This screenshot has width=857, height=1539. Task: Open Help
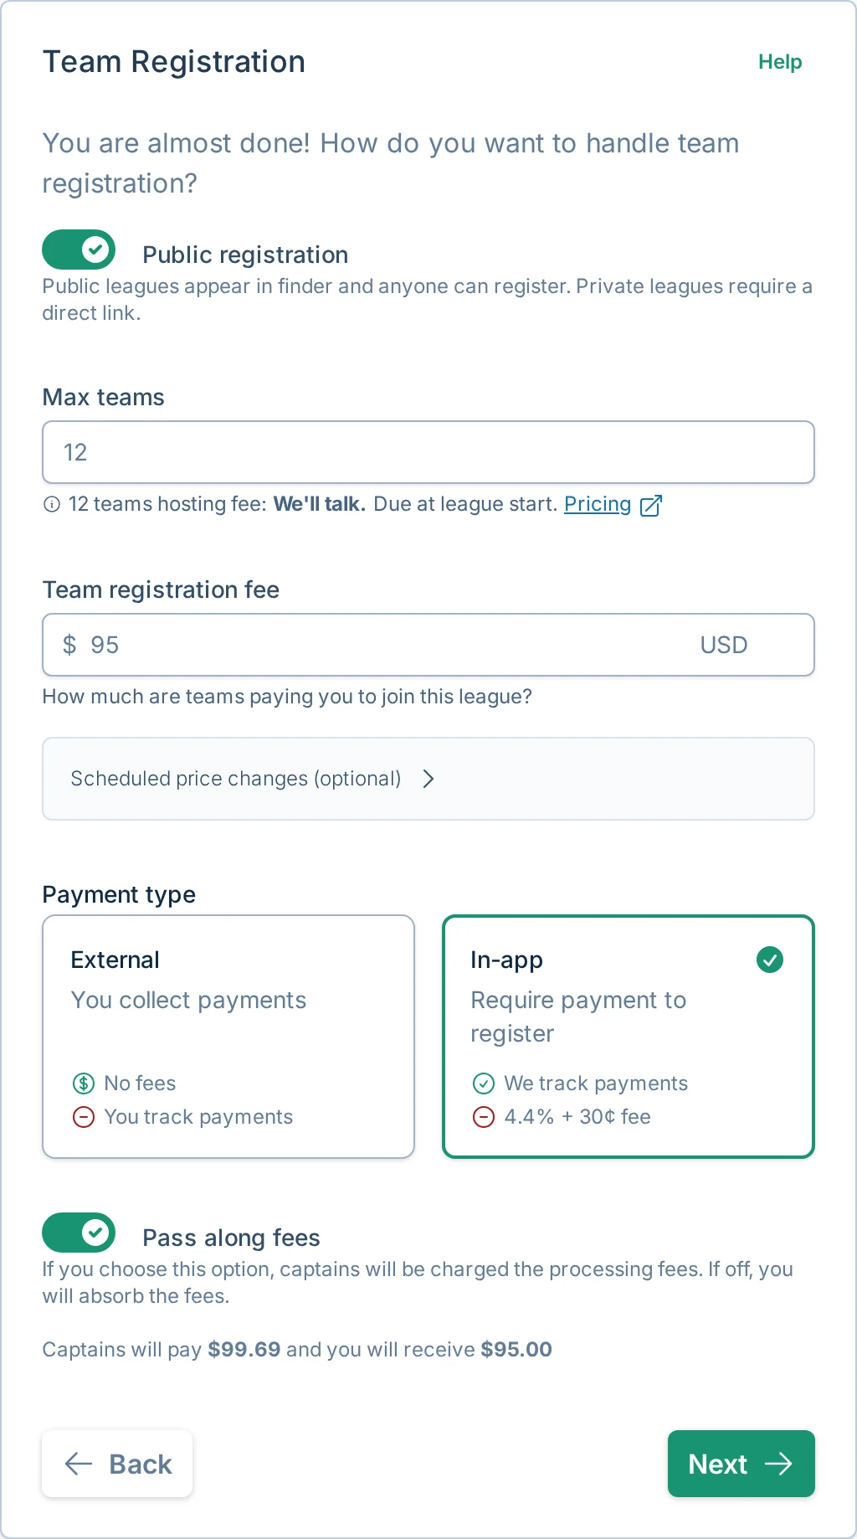779,61
